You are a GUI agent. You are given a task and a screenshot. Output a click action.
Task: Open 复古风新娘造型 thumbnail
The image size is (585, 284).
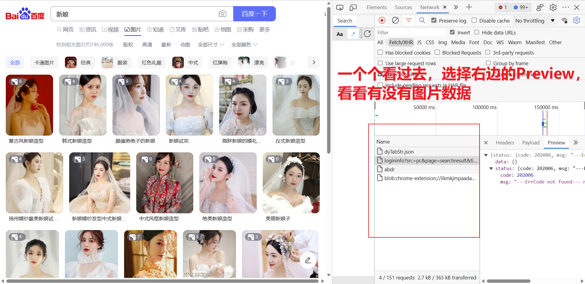(x=29, y=105)
